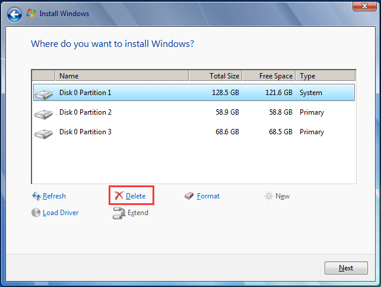Delete the selected partition via Delete link

(135, 196)
